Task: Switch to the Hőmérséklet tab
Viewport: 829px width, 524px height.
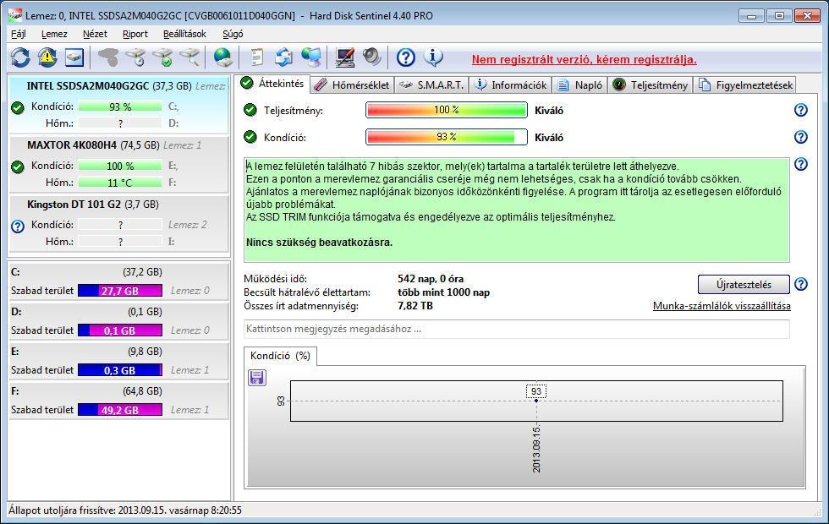Action: click(x=352, y=85)
